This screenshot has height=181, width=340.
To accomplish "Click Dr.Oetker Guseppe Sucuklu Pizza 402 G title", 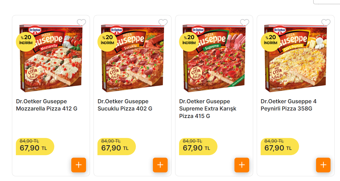I will (x=125, y=105).
